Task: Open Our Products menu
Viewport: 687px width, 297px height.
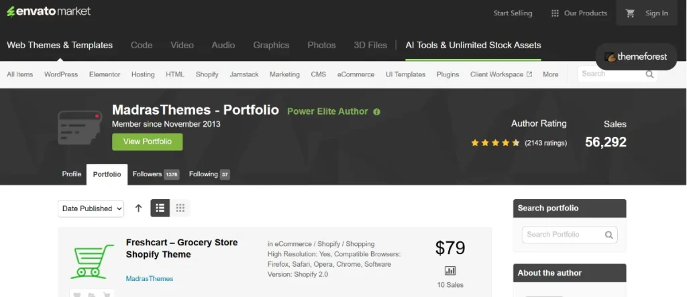Action: tap(579, 13)
